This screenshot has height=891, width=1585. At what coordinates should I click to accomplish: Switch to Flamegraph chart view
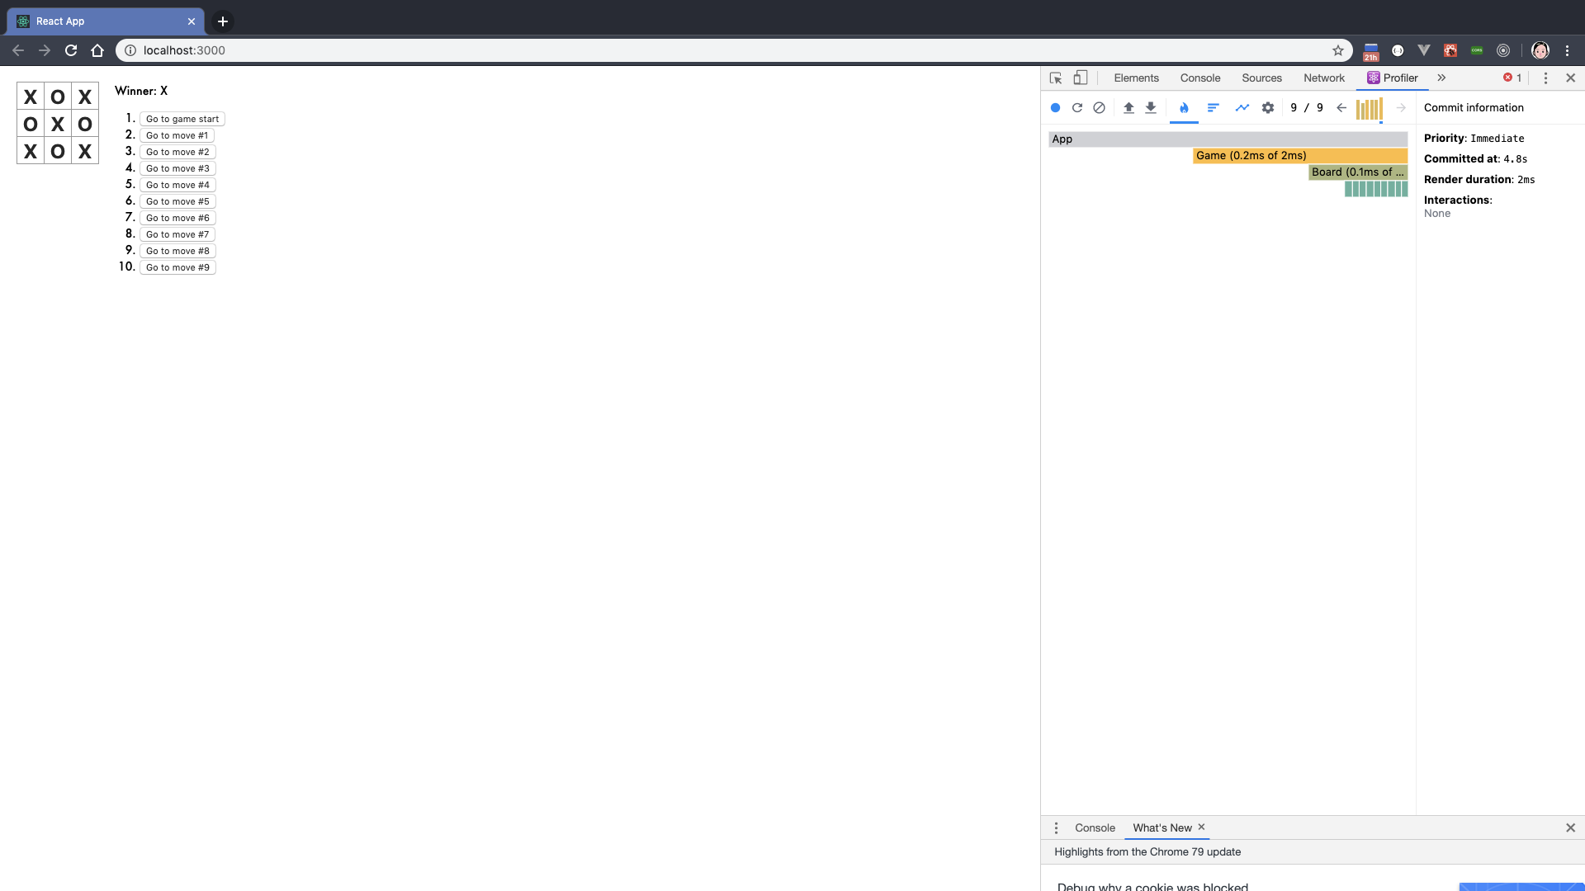(1184, 108)
